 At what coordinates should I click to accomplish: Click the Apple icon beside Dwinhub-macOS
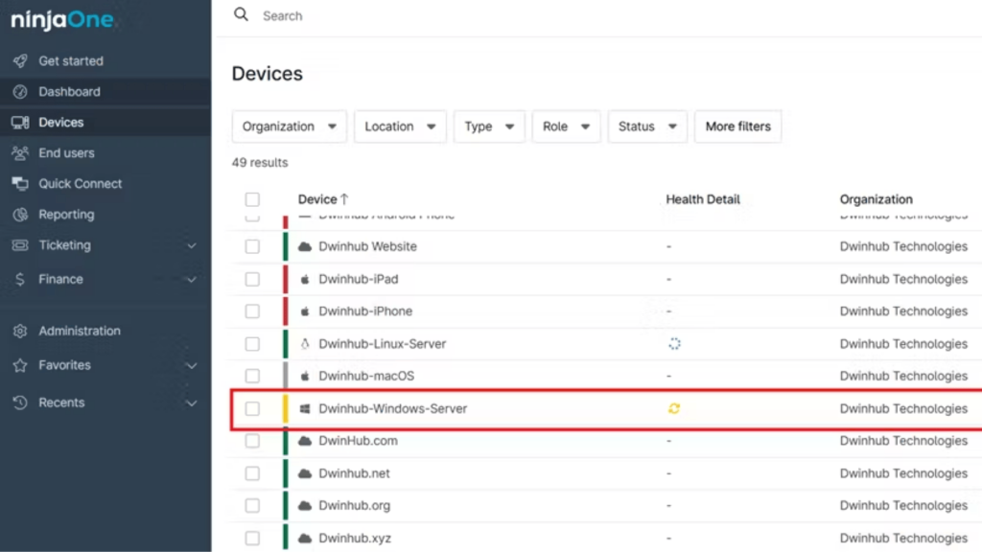tap(306, 376)
